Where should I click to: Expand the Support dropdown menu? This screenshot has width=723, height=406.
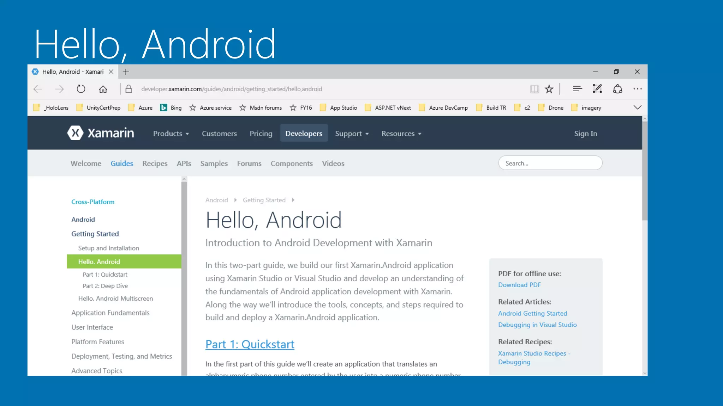(352, 134)
